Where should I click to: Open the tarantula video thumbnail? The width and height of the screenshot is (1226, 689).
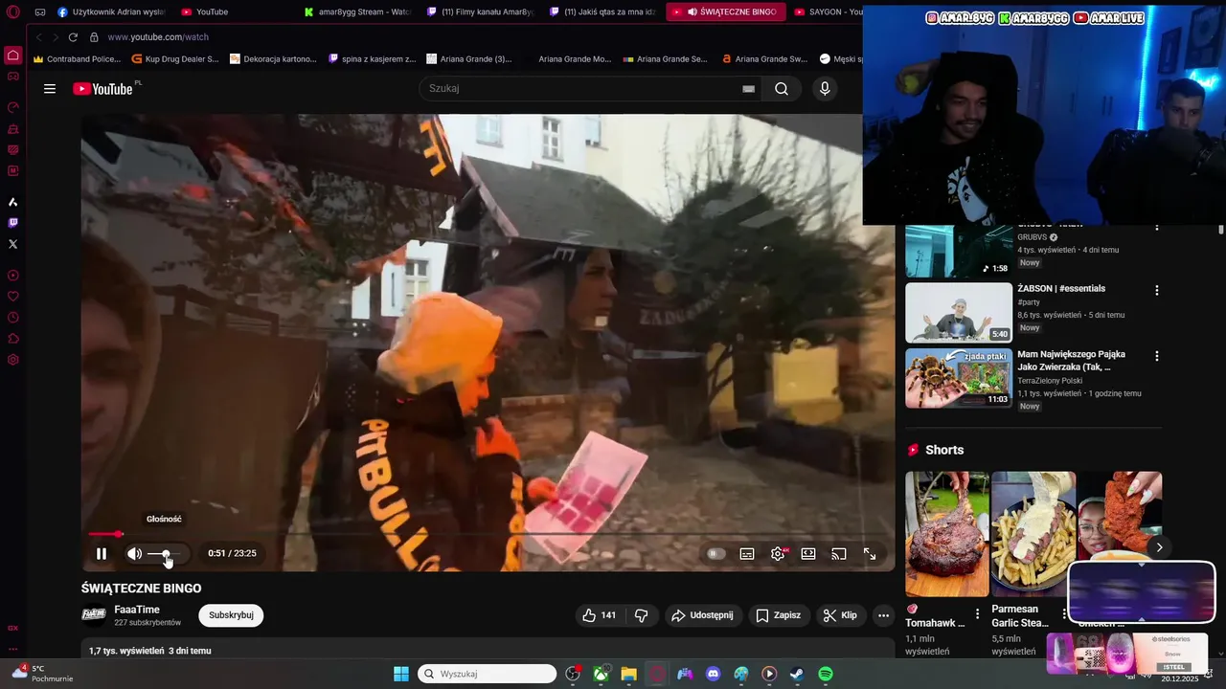(959, 378)
